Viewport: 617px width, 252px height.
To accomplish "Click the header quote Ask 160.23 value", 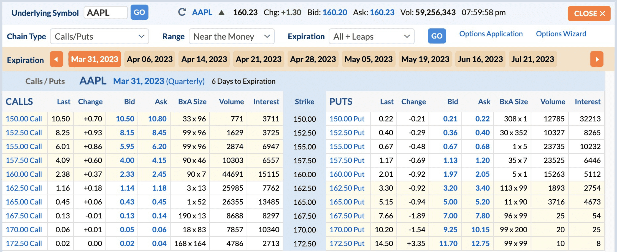I will [x=382, y=12].
